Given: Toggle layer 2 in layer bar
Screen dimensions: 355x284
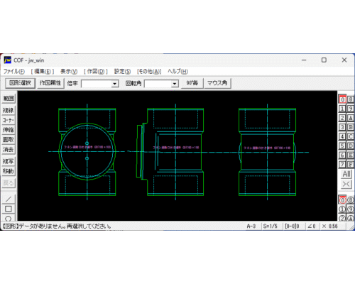Looking at the screenshot, I should [x=342, y=118].
